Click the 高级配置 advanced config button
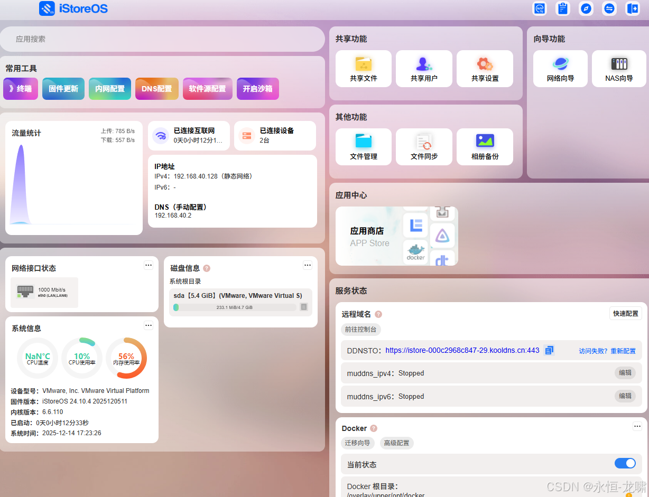 click(x=396, y=443)
